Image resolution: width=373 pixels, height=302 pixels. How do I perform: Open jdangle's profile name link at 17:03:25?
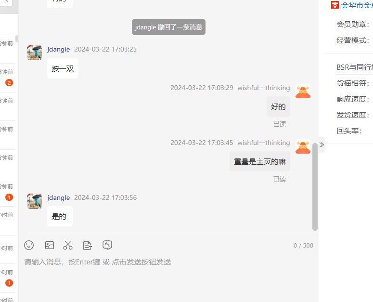click(58, 49)
